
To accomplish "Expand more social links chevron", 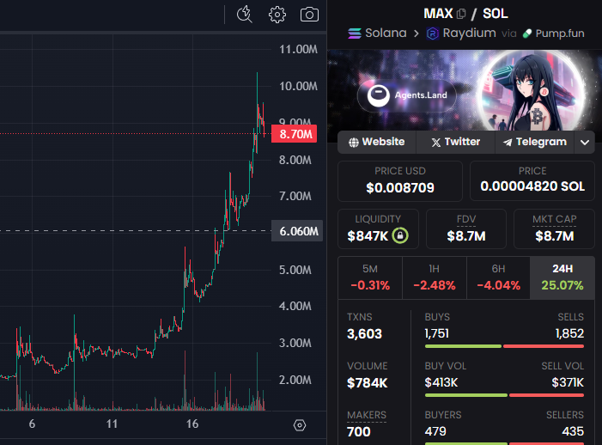I will 585,143.
